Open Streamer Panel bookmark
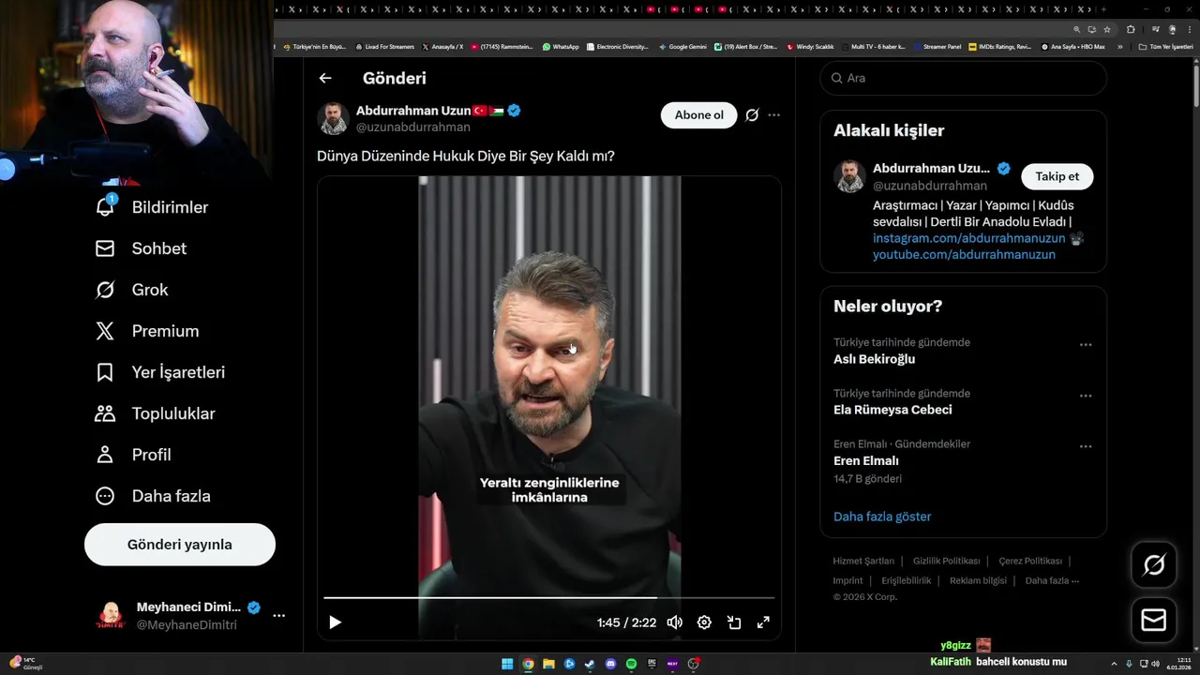The image size is (1200, 675). (937, 46)
